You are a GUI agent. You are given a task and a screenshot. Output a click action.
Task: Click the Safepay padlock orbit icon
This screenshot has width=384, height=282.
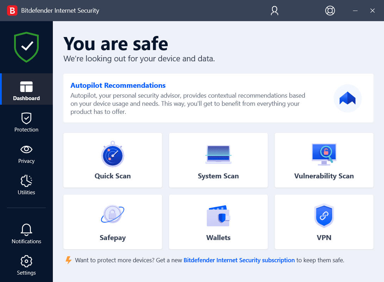(113, 214)
